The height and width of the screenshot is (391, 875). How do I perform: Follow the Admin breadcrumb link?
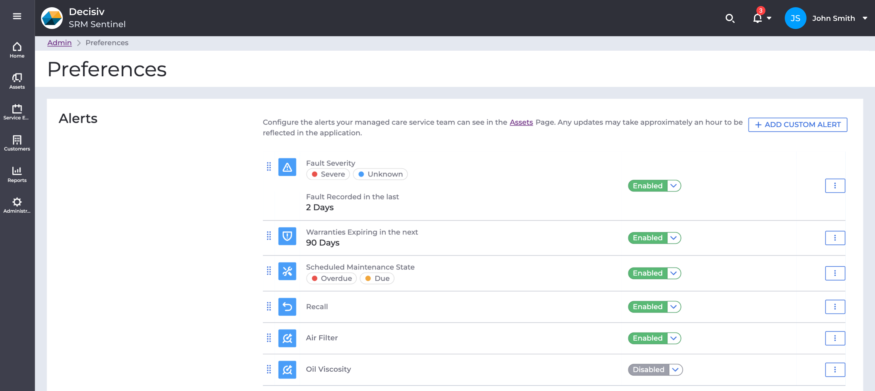click(x=59, y=43)
